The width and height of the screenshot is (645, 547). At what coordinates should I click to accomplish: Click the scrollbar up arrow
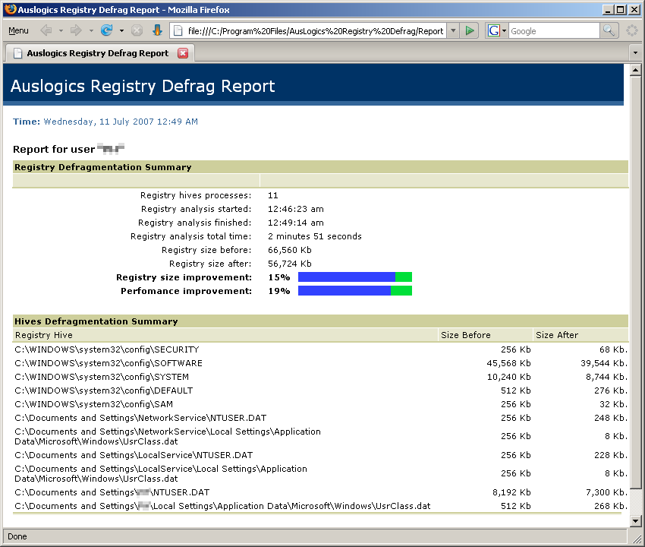pyautogui.click(x=636, y=71)
